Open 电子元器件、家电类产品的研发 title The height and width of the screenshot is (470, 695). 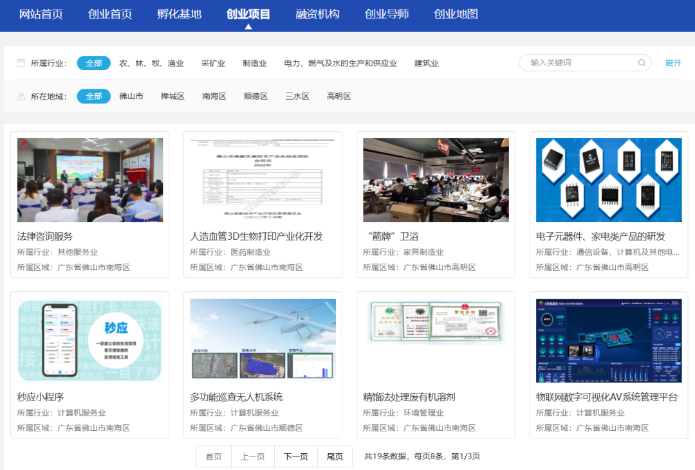click(x=600, y=237)
